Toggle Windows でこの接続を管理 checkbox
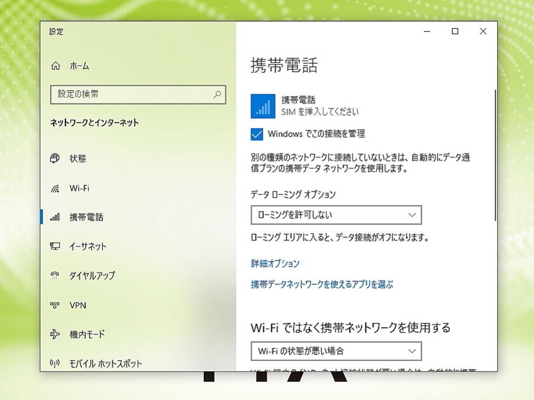Image resolution: width=534 pixels, height=400 pixels. 257,134
